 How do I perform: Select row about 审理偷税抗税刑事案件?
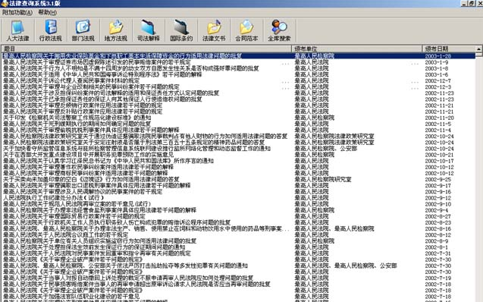click(x=239, y=130)
